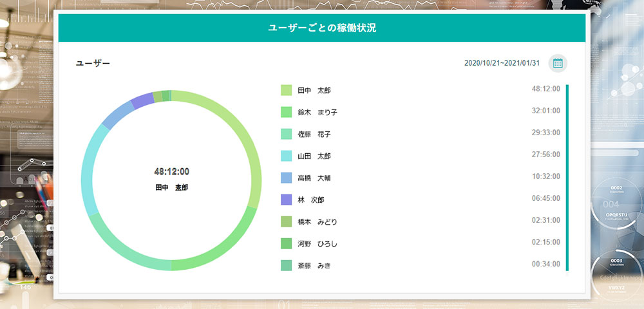This screenshot has width=644, height=309.
Task: Click the purple 林 donut chart segment
Action: (x=142, y=100)
